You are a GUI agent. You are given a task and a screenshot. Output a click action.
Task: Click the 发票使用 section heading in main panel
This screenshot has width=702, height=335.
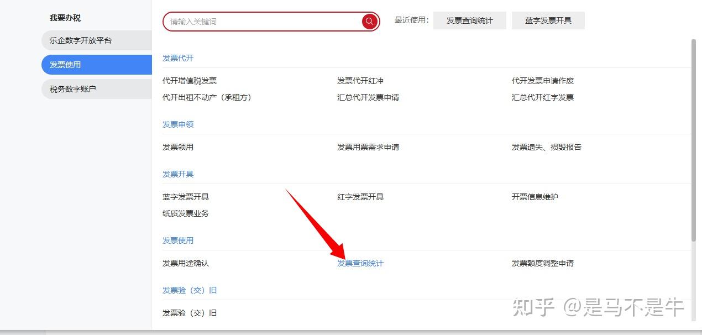[178, 240]
